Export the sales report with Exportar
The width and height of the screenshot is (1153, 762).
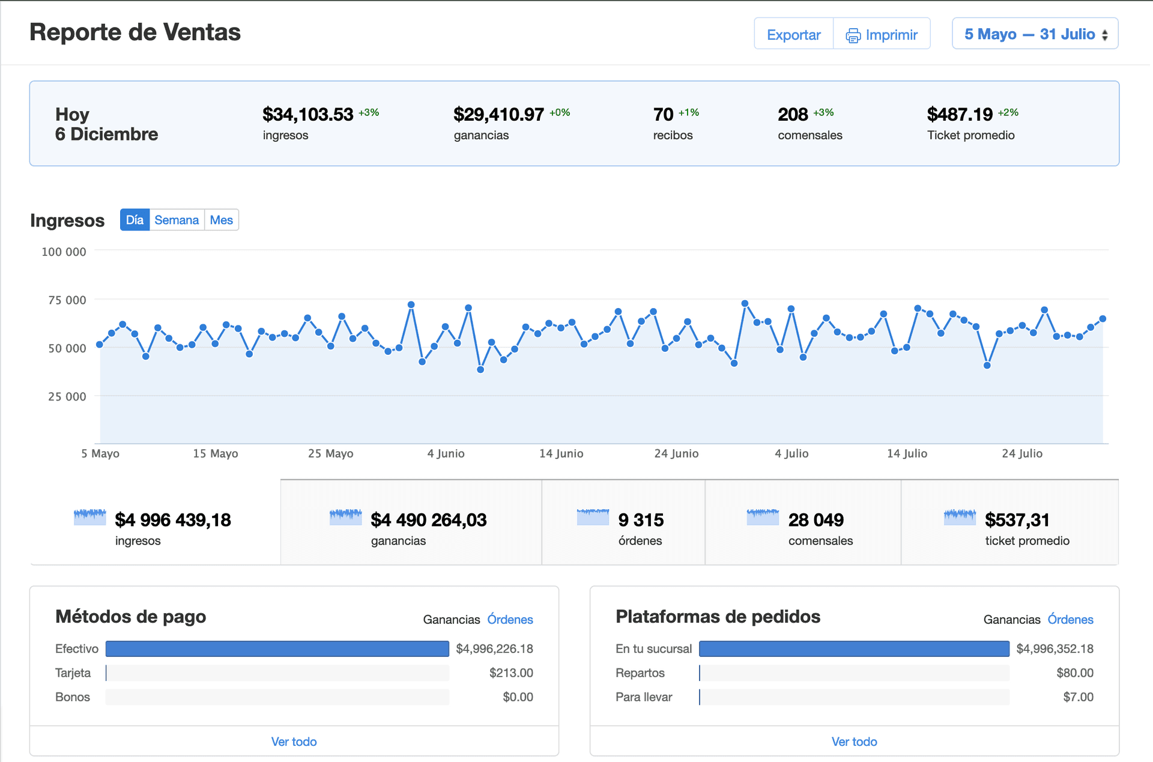tap(793, 34)
